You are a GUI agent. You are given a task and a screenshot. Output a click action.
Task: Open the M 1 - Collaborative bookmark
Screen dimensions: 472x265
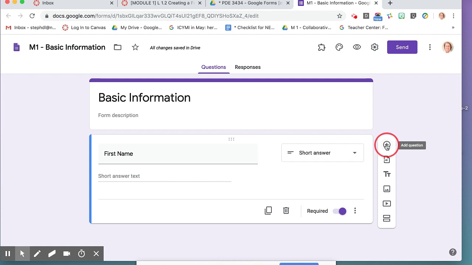307,28
